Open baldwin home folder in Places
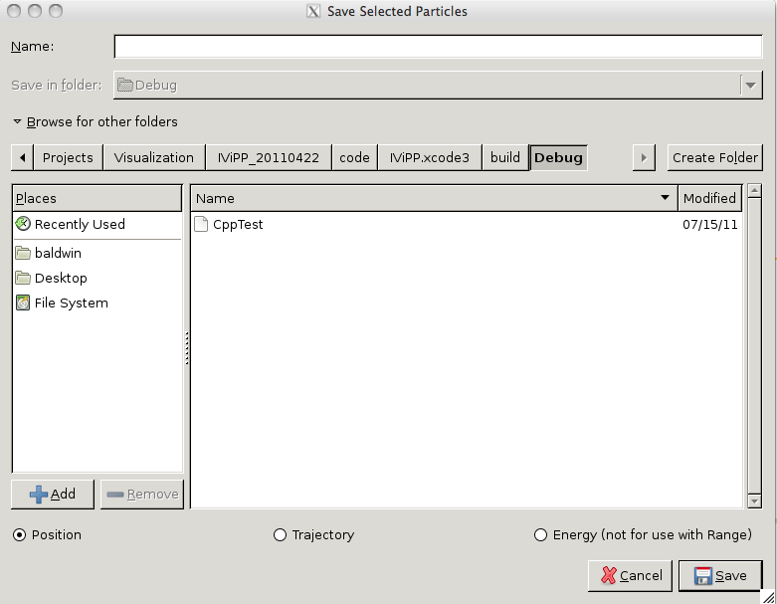 [x=97, y=253]
